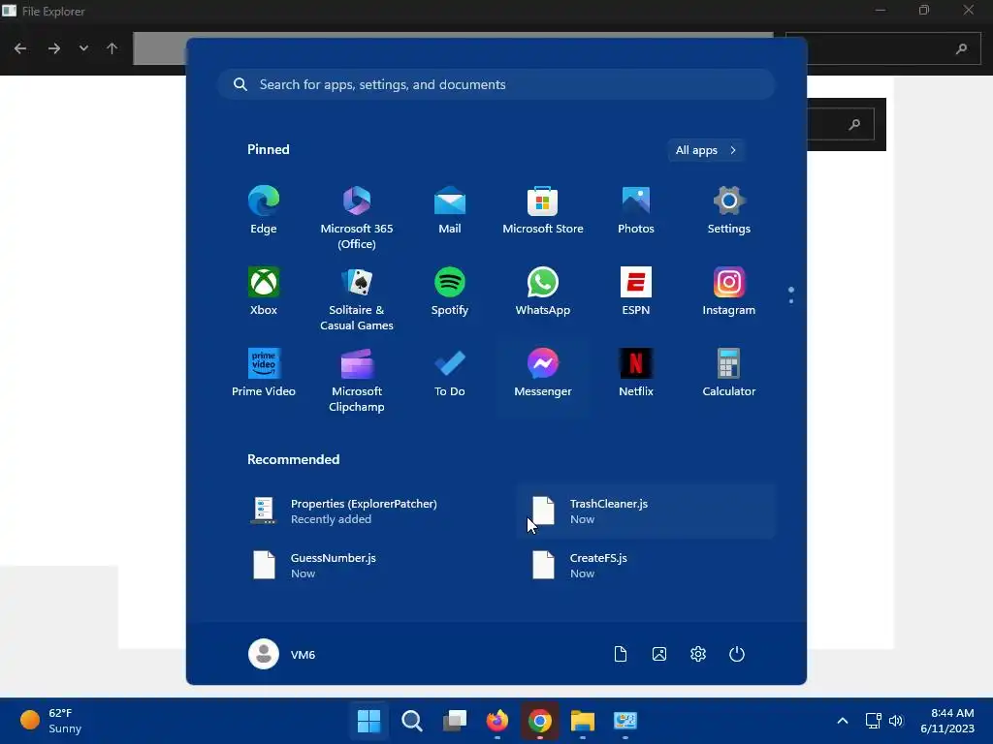Open the Control Panel taskbar icon

pos(625,721)
